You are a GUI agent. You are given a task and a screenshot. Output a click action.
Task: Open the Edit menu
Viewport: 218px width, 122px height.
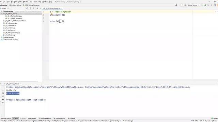click(4, 2)
